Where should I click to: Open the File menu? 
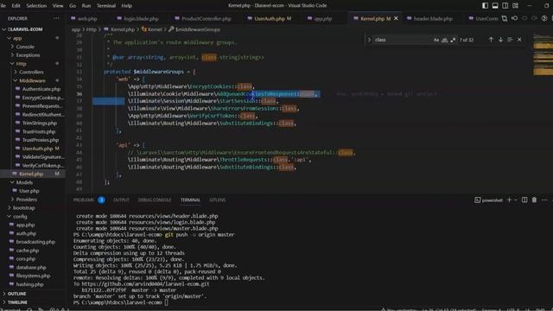3,6
